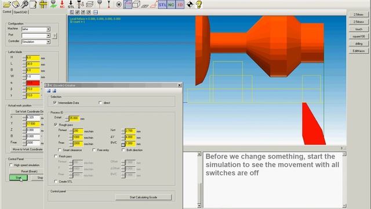This screenshot has width=371, height=209.
Task: Switch to the OpenSCAD tab
Action: tap(20, 12)
